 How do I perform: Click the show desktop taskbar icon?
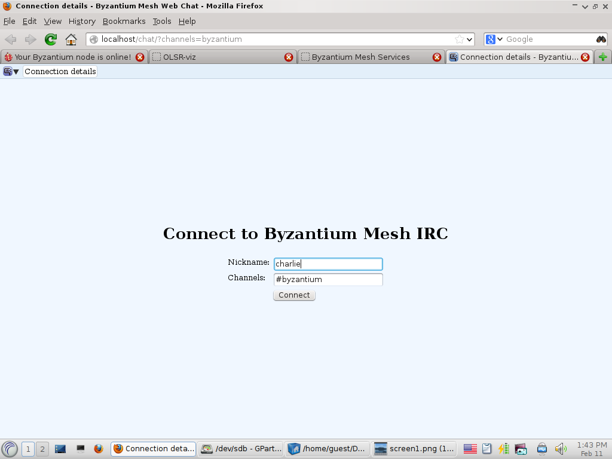(x=60, y=449)
